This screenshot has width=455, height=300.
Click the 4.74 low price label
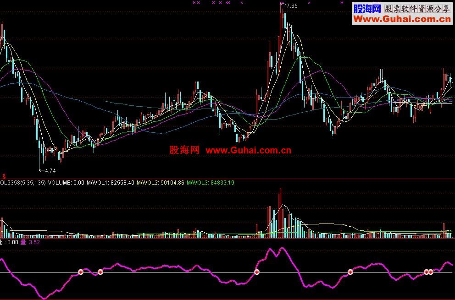tap(50, 171)
